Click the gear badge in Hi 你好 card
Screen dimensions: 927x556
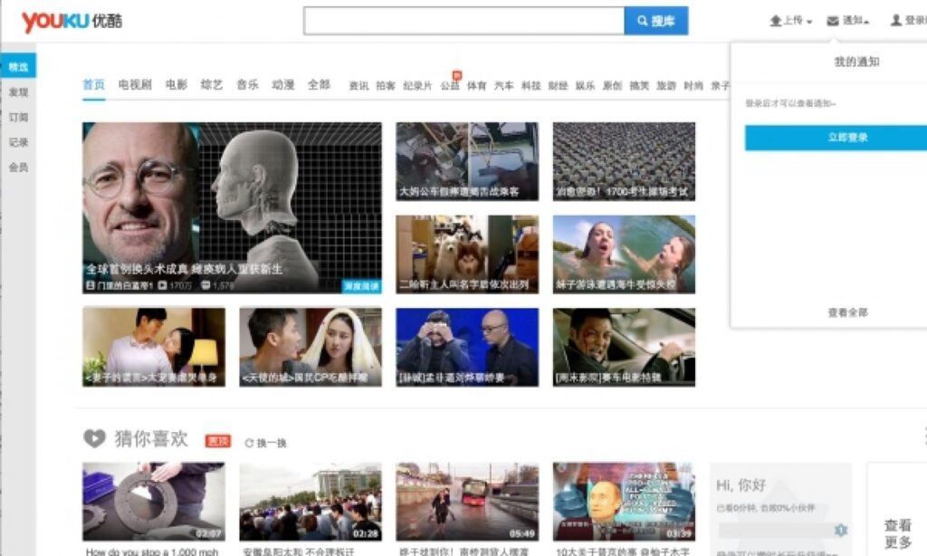(841, 530)
